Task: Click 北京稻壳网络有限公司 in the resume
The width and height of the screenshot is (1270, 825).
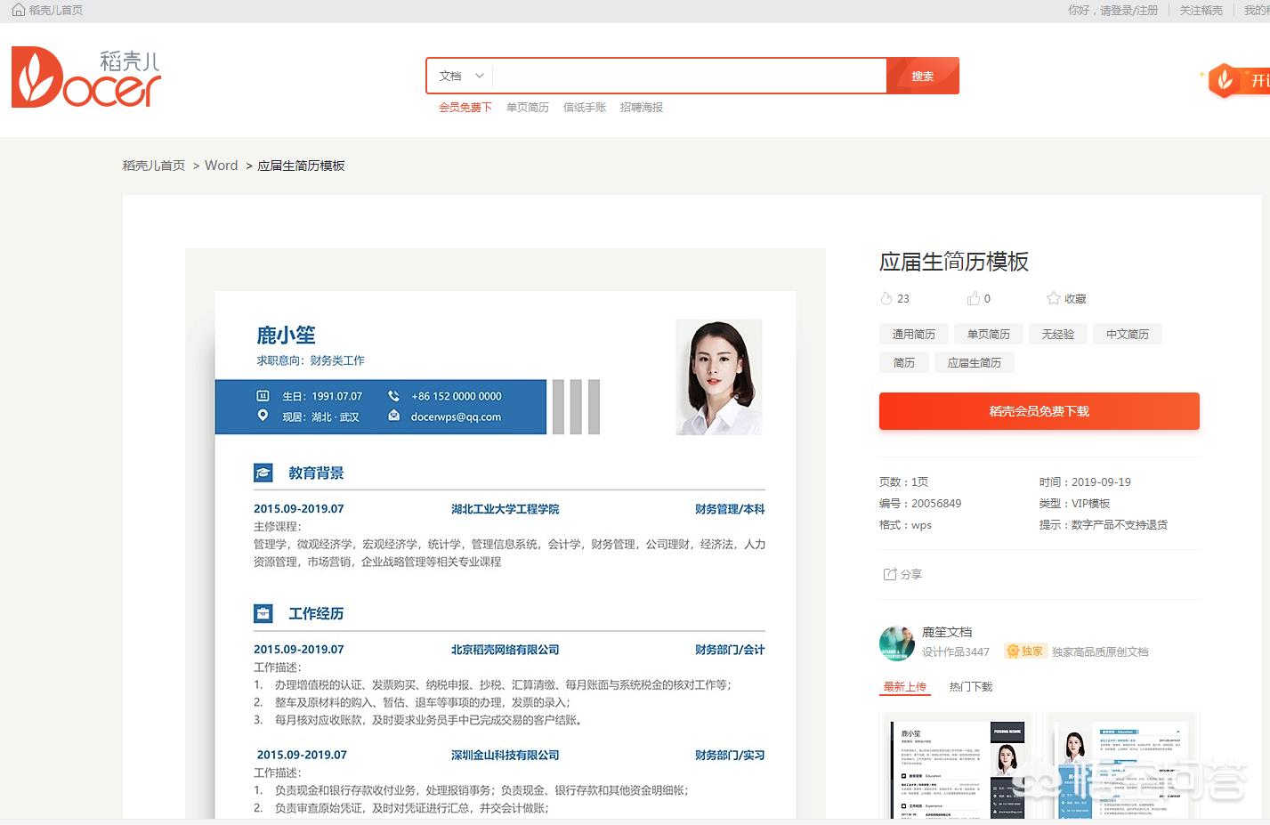Action: (x=506, y=650)
